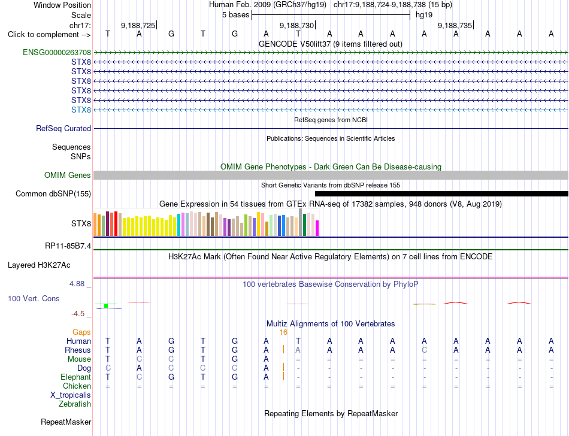Click the Window Position label
Screen dimensions: 569x436
click(x=62, y=5)
